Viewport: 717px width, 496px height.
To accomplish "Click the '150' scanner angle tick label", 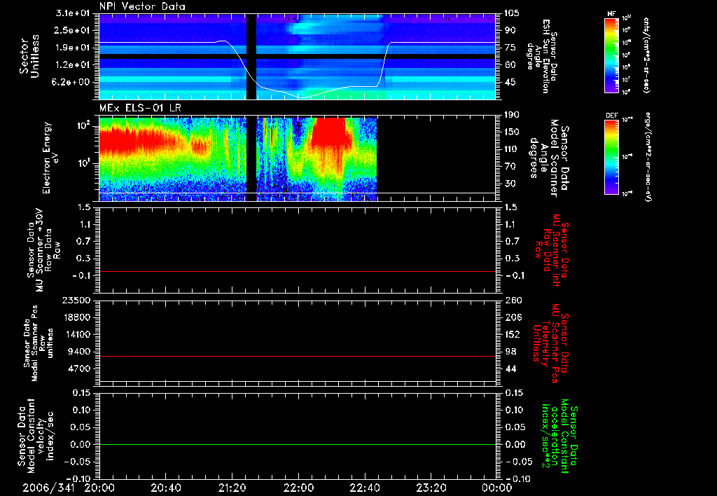I will tap(512, 132).
